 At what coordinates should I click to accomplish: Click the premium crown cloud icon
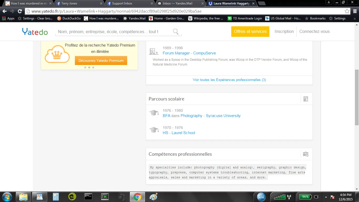[x=57, y=54]
